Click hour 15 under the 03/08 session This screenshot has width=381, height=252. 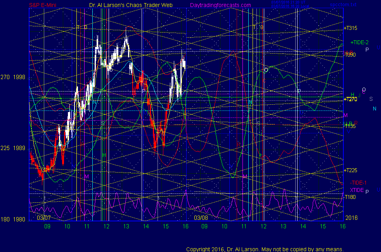323,226
